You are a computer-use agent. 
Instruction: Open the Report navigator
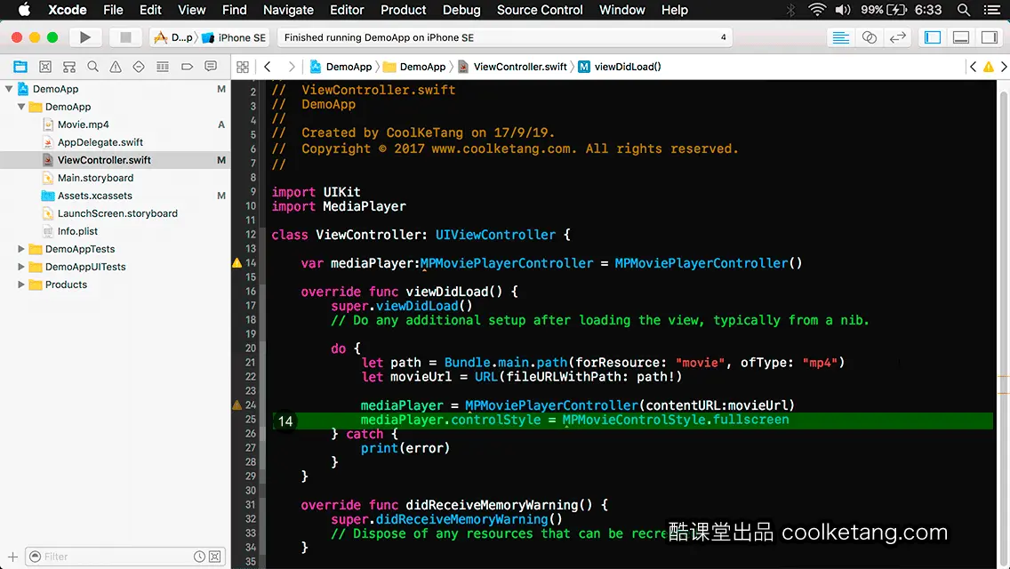[211, 67]
